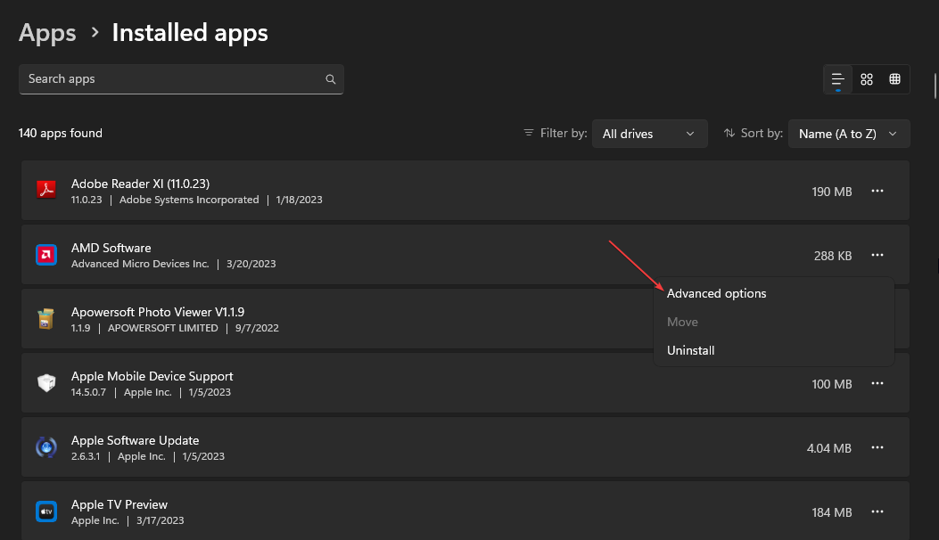Expand the Sort by Name dropdown
The height and width of the screenshot is (540, 939).
pyautogui.click(x=848, y=134)
